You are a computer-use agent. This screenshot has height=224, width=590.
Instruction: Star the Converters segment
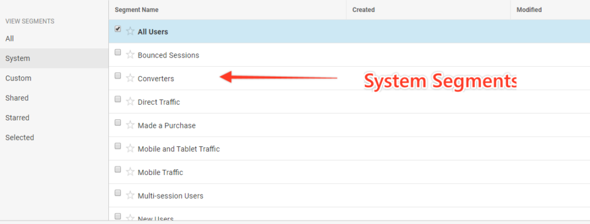(x=130, y=78)
